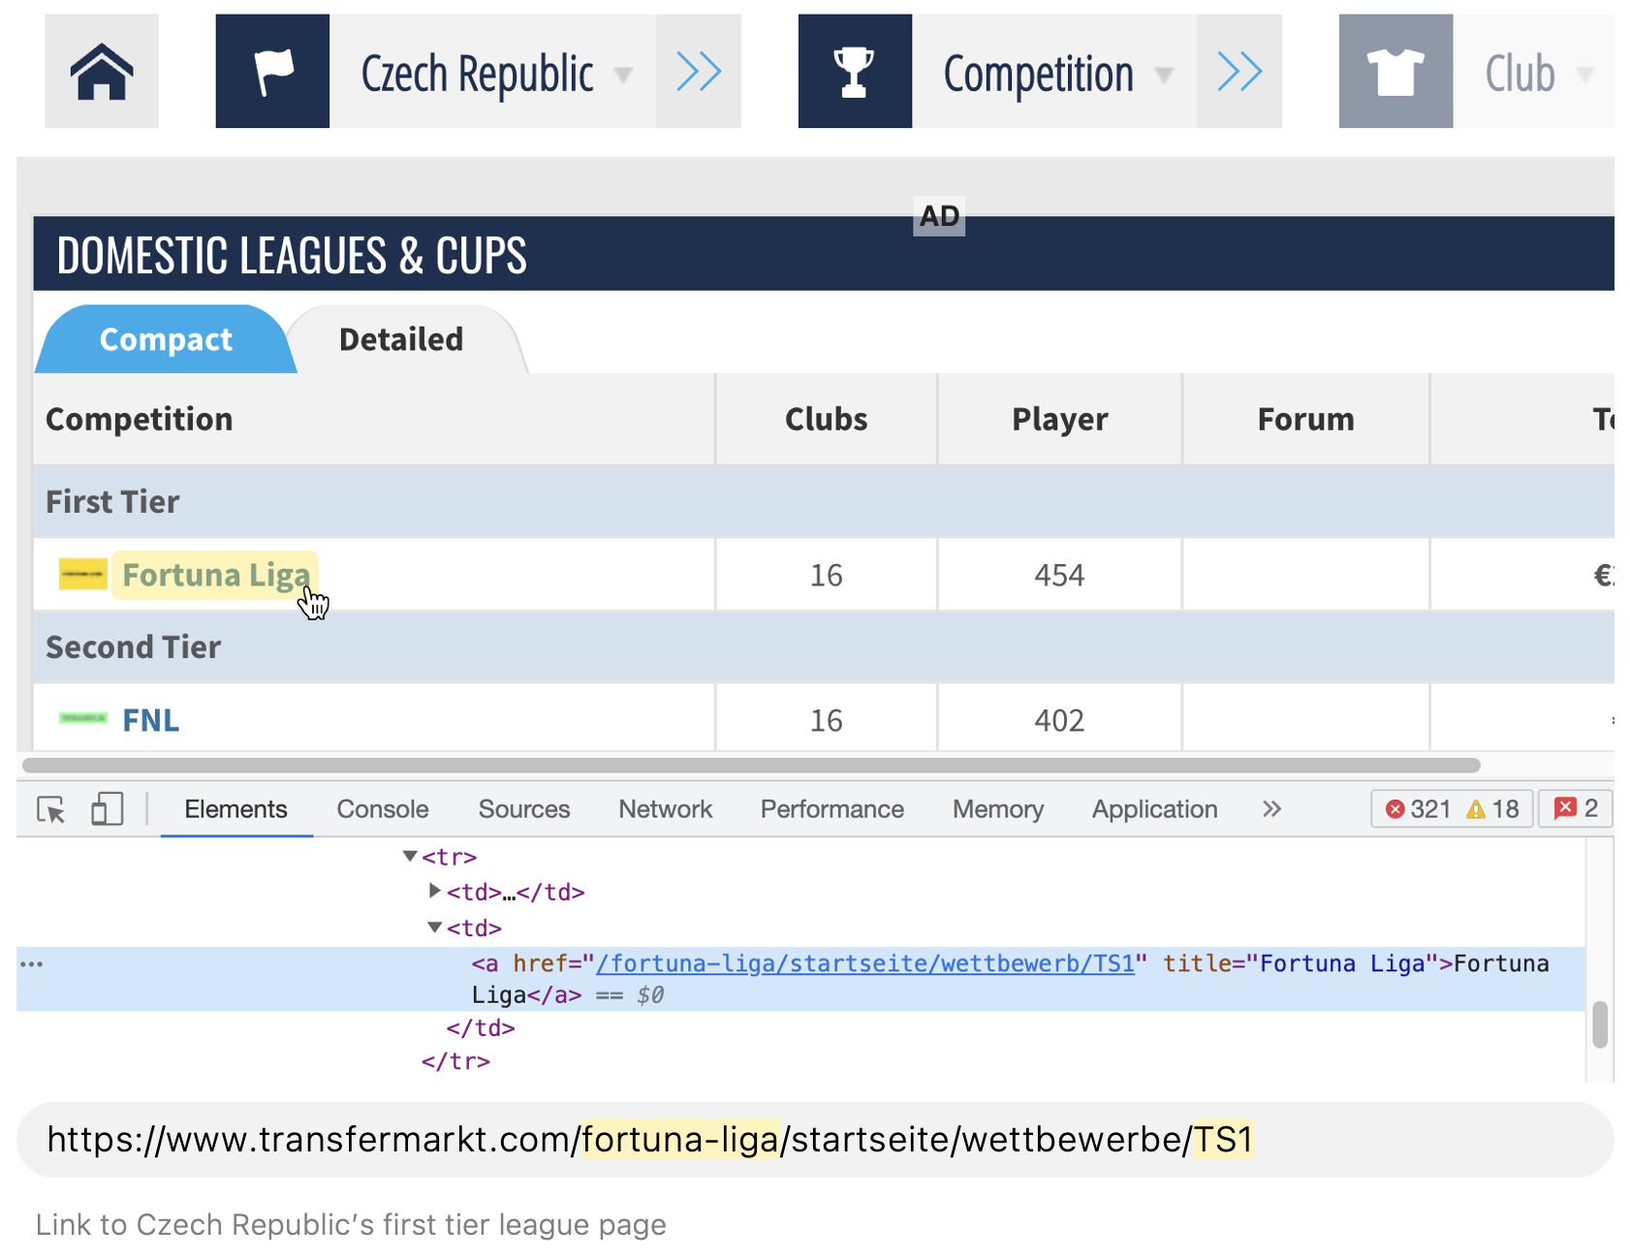Click the 16 clubs cell for Fortuna Liga
1630x1260 pixels.
tap(827, 575)
